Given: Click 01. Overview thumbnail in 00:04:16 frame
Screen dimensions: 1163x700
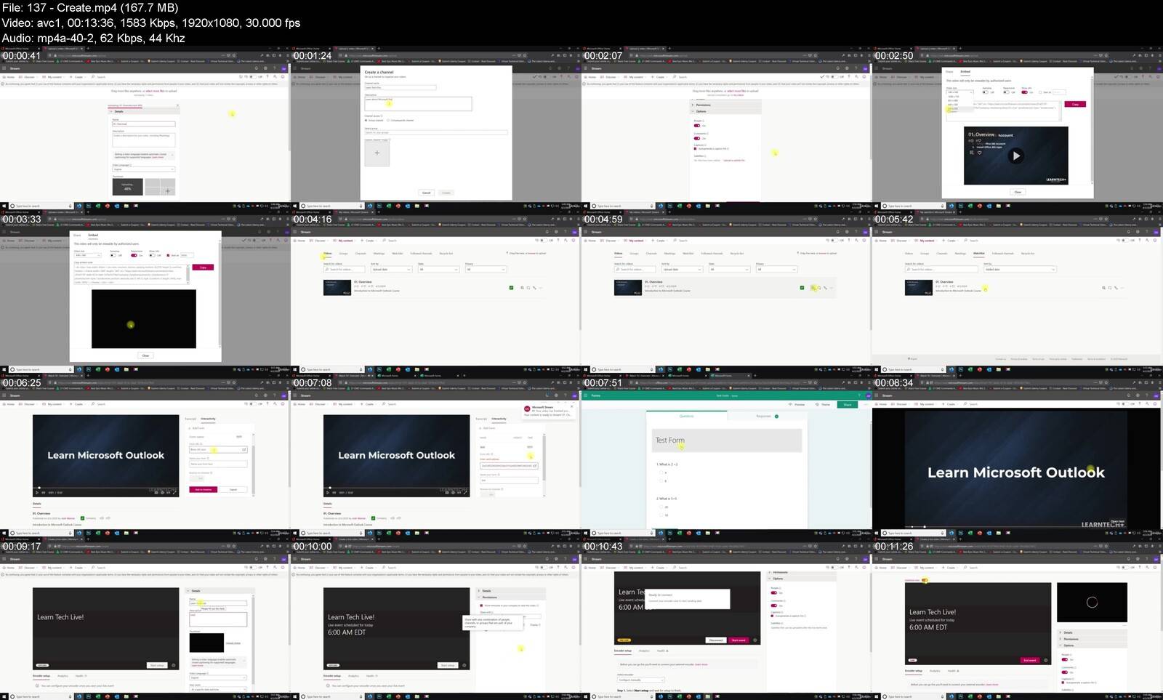Looking at the screenshot, I should click(x=337, y=287).
